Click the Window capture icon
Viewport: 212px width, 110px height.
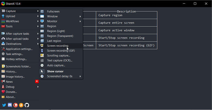pos(42,16)
